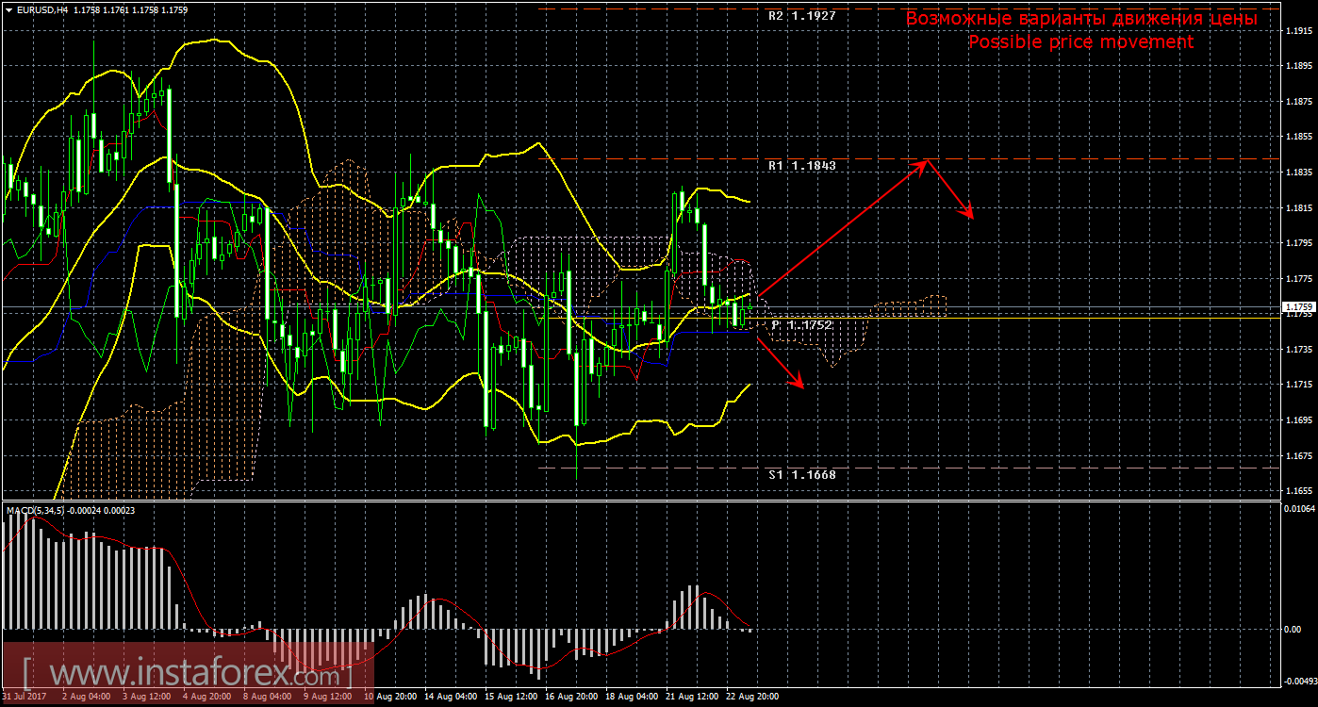Click the 1.1775 price axis value

tap(1299, 279)
